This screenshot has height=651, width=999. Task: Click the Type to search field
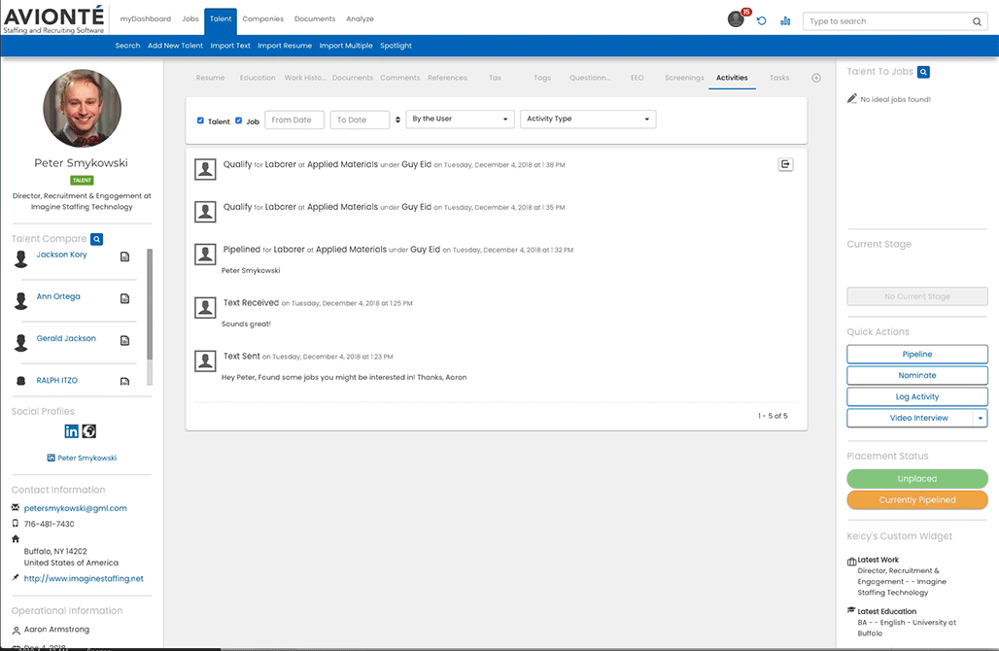click(x=887, y=21)
